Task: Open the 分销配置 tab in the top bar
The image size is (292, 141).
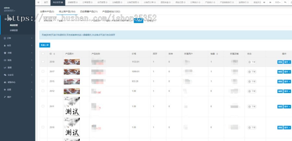Action: [117, 3]
